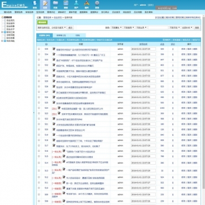Tick the checkbox for row ID 519
Screen dimensions: 205x205
(x=39, y=135)
